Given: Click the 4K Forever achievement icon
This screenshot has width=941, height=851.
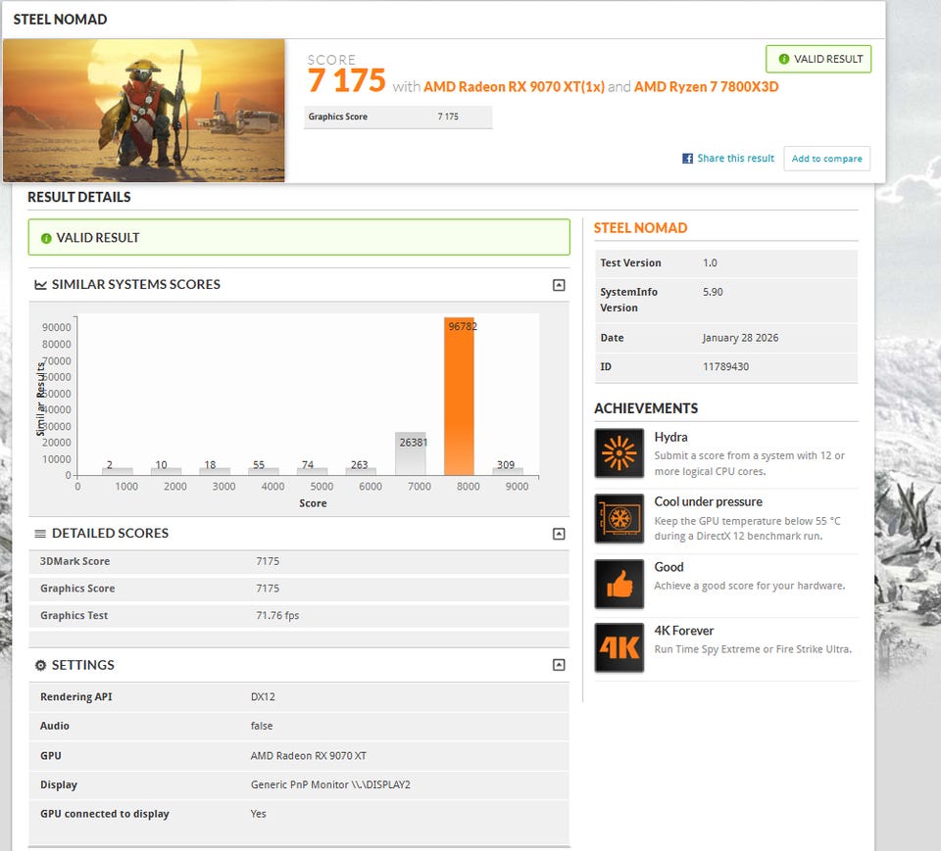Looking at the screenshot, I should tap(619, 647).
